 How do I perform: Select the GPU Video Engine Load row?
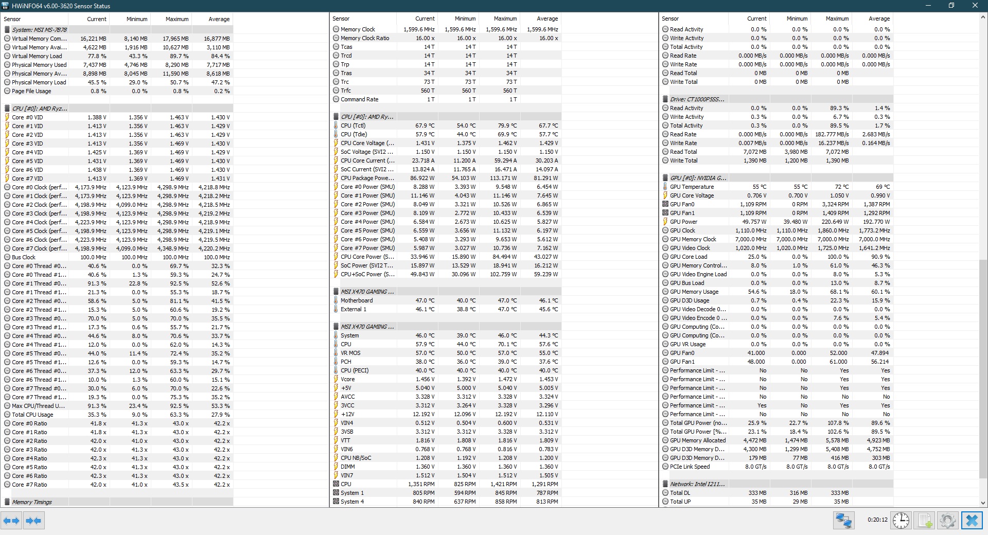click(776, 274)
